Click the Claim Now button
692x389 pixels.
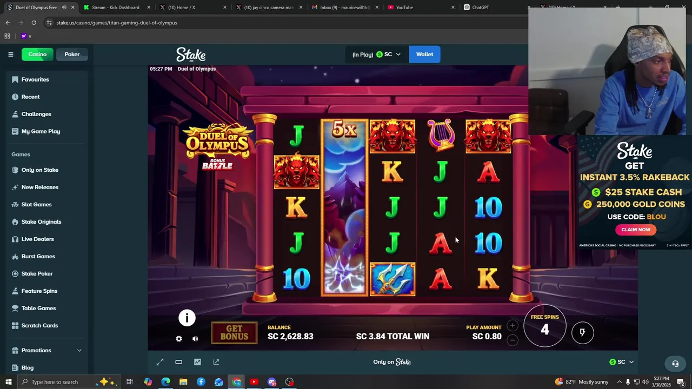[636, 230]
